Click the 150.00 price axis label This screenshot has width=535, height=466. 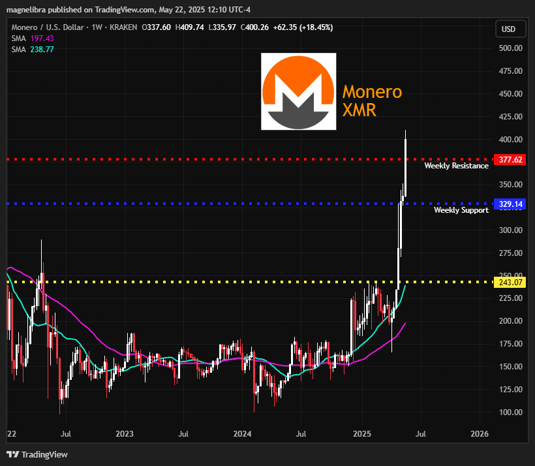[510, 367]
